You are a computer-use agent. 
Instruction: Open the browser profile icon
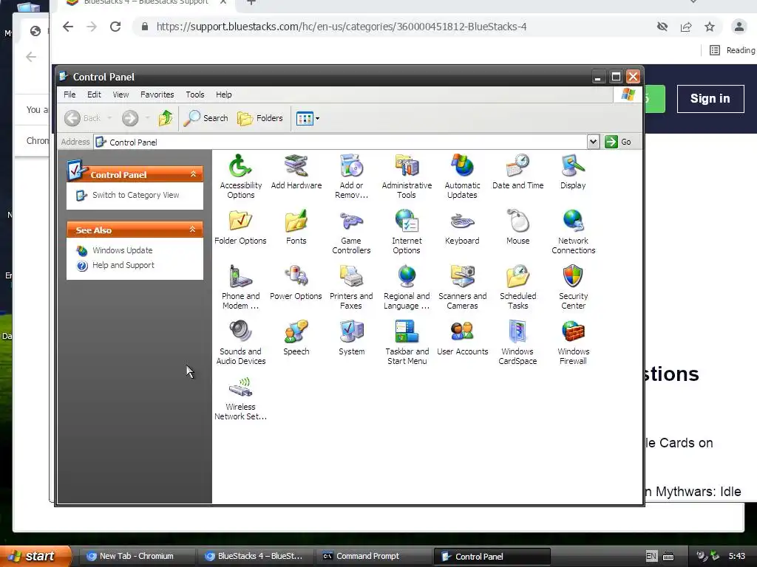click(x=739, y=27)
